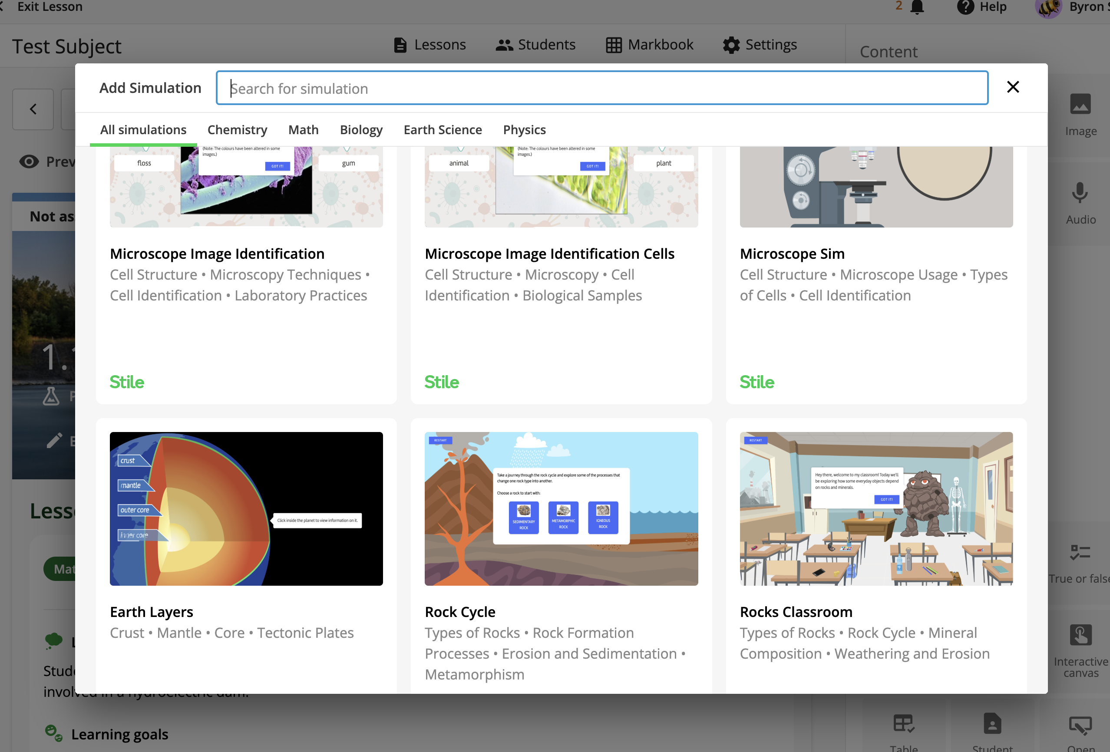Switch to the Chemistry tab
The image size is (1110, 752).
coord(237,130)
